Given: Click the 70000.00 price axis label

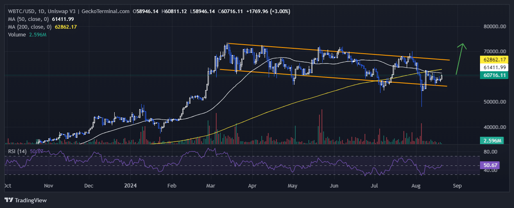Looking at the screenshot, I should click(x=494, y=52).
